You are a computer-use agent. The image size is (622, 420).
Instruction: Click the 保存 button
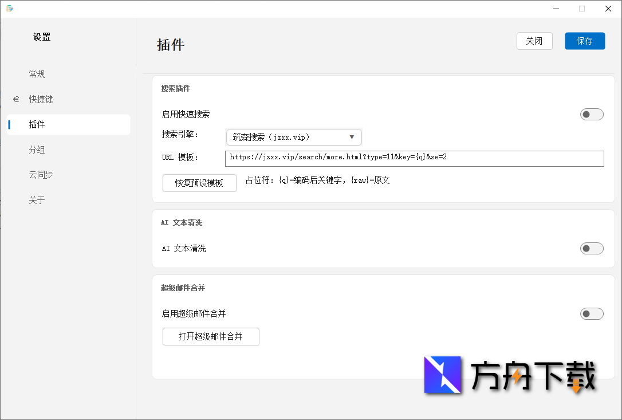[x=585, y=41]
